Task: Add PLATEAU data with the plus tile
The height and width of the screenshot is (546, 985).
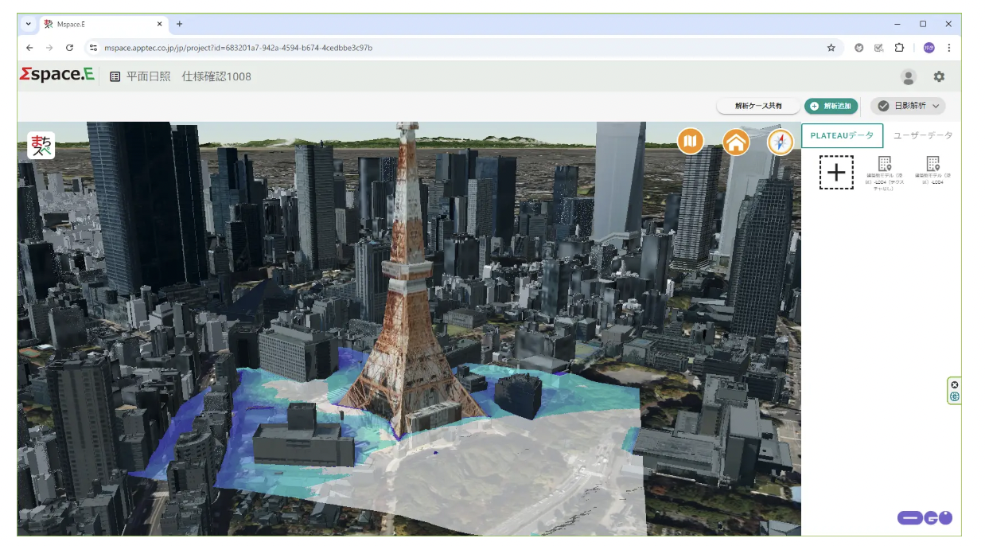Action: 836,172
